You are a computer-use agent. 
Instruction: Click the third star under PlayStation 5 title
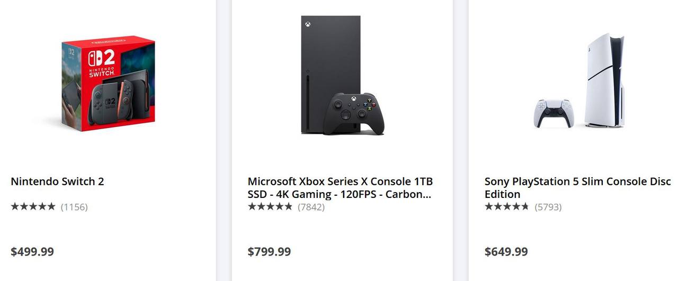pos(507,206)
